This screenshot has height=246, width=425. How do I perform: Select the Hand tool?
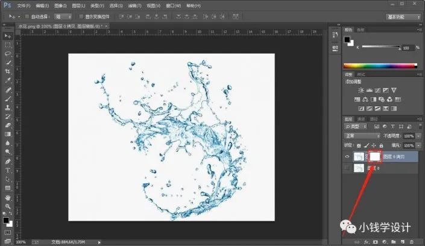click(8, 198)
